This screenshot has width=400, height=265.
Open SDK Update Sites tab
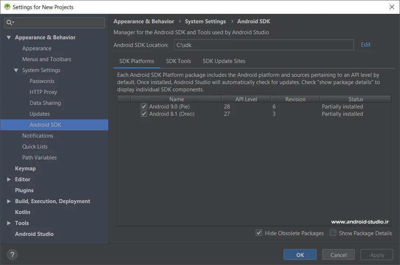coord(224,61)
